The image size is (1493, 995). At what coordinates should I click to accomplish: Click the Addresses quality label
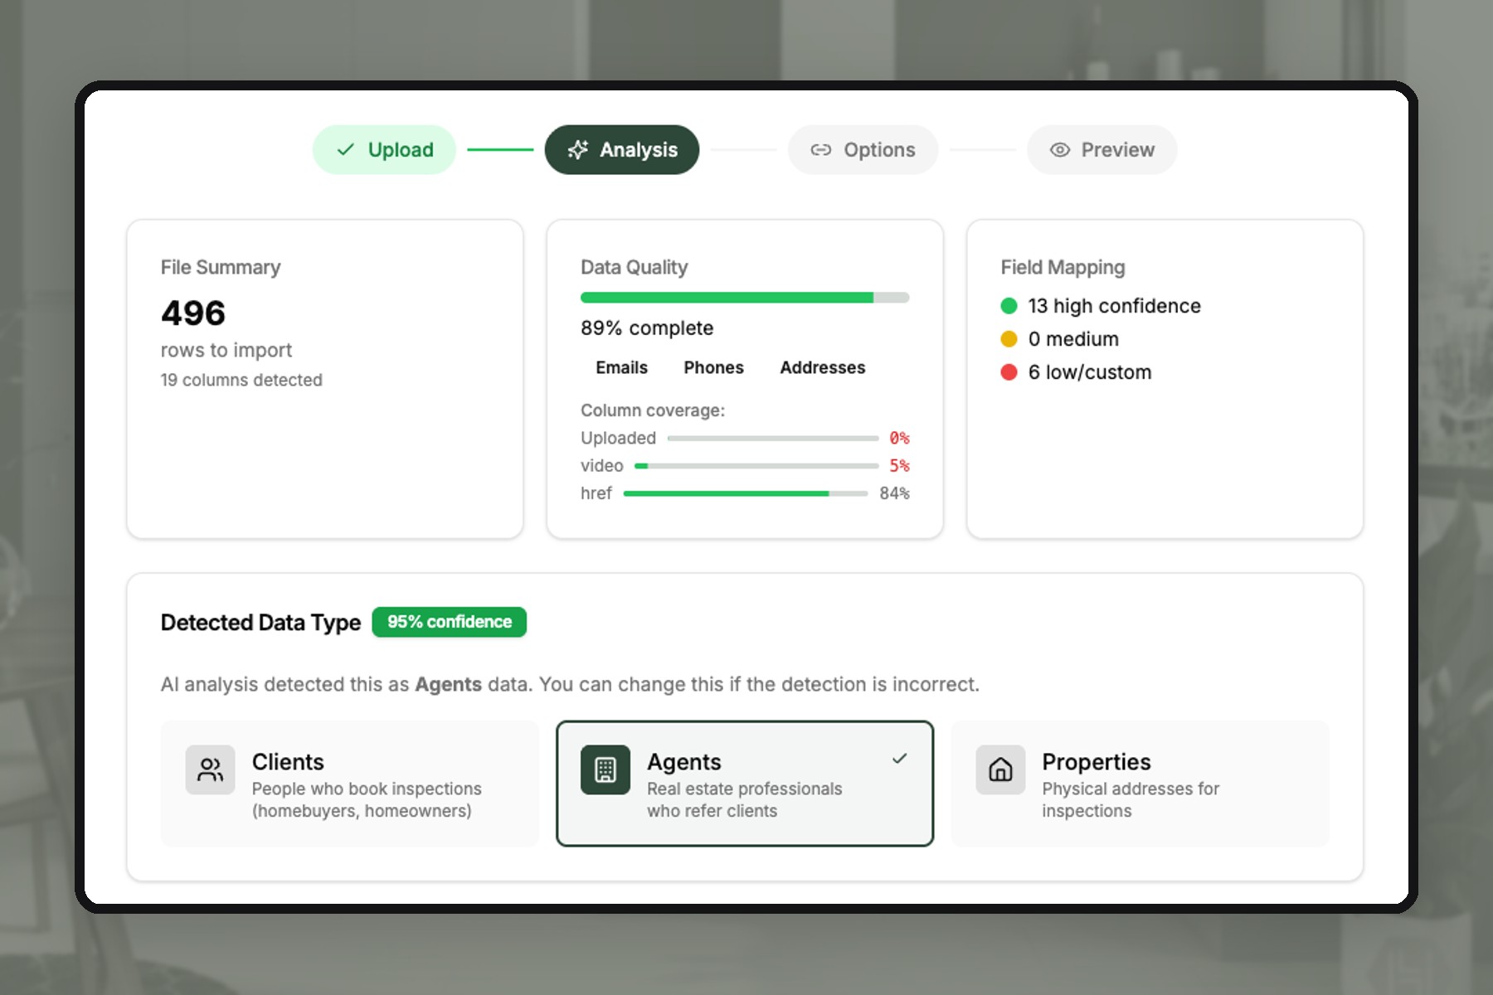[822, 367]
